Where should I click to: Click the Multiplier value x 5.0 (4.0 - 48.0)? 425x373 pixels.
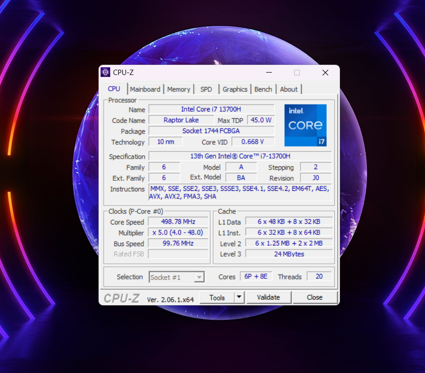[x=179, y=232]
